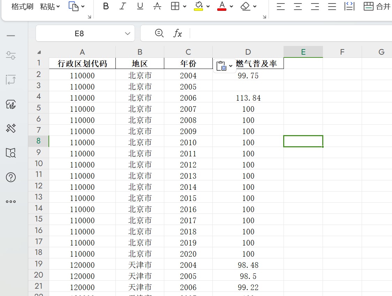Click header cell 行政区划代码

point(82,63)
